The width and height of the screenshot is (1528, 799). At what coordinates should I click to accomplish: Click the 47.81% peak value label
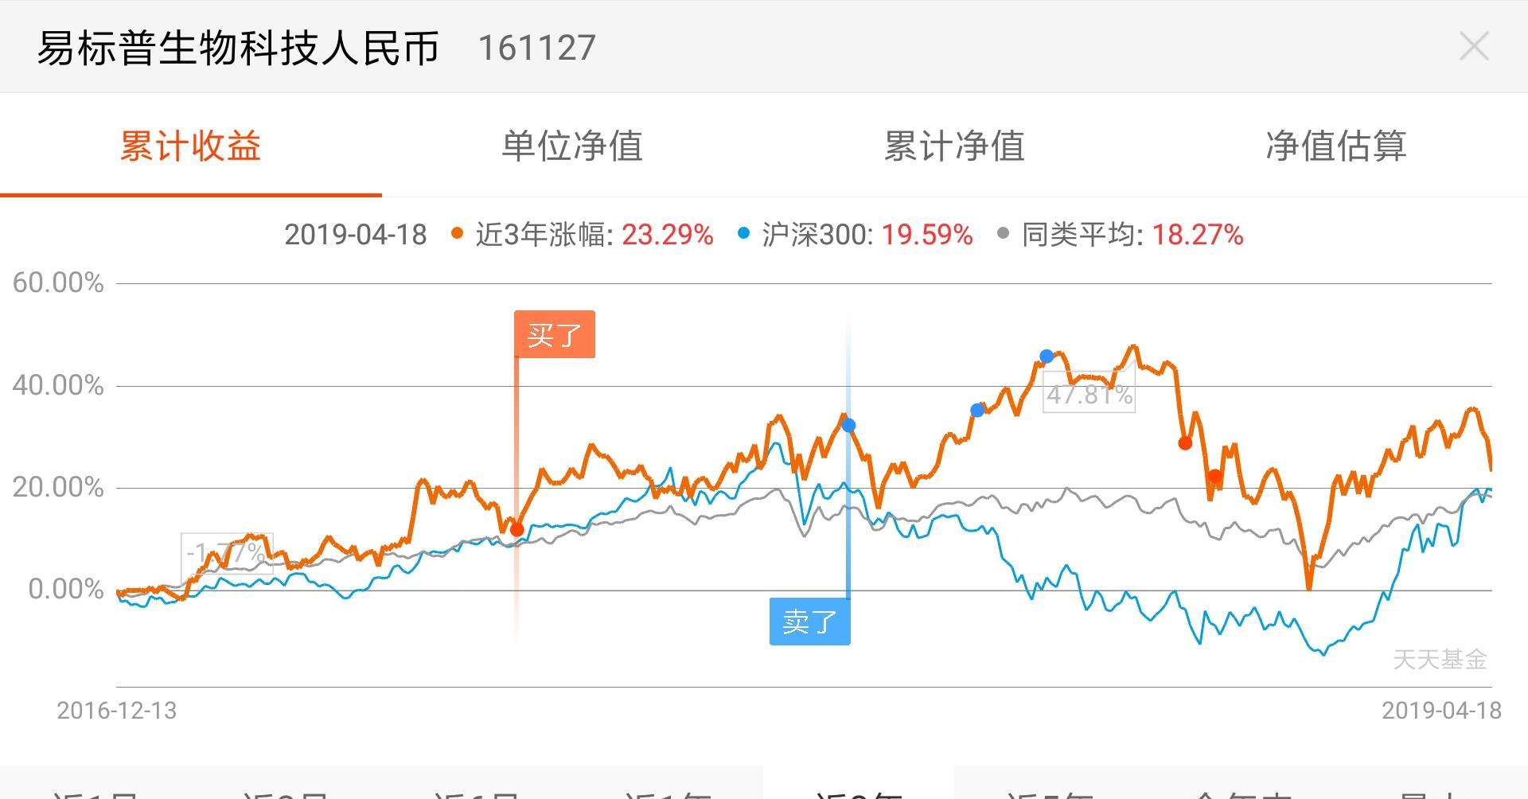click(1089, 394)
